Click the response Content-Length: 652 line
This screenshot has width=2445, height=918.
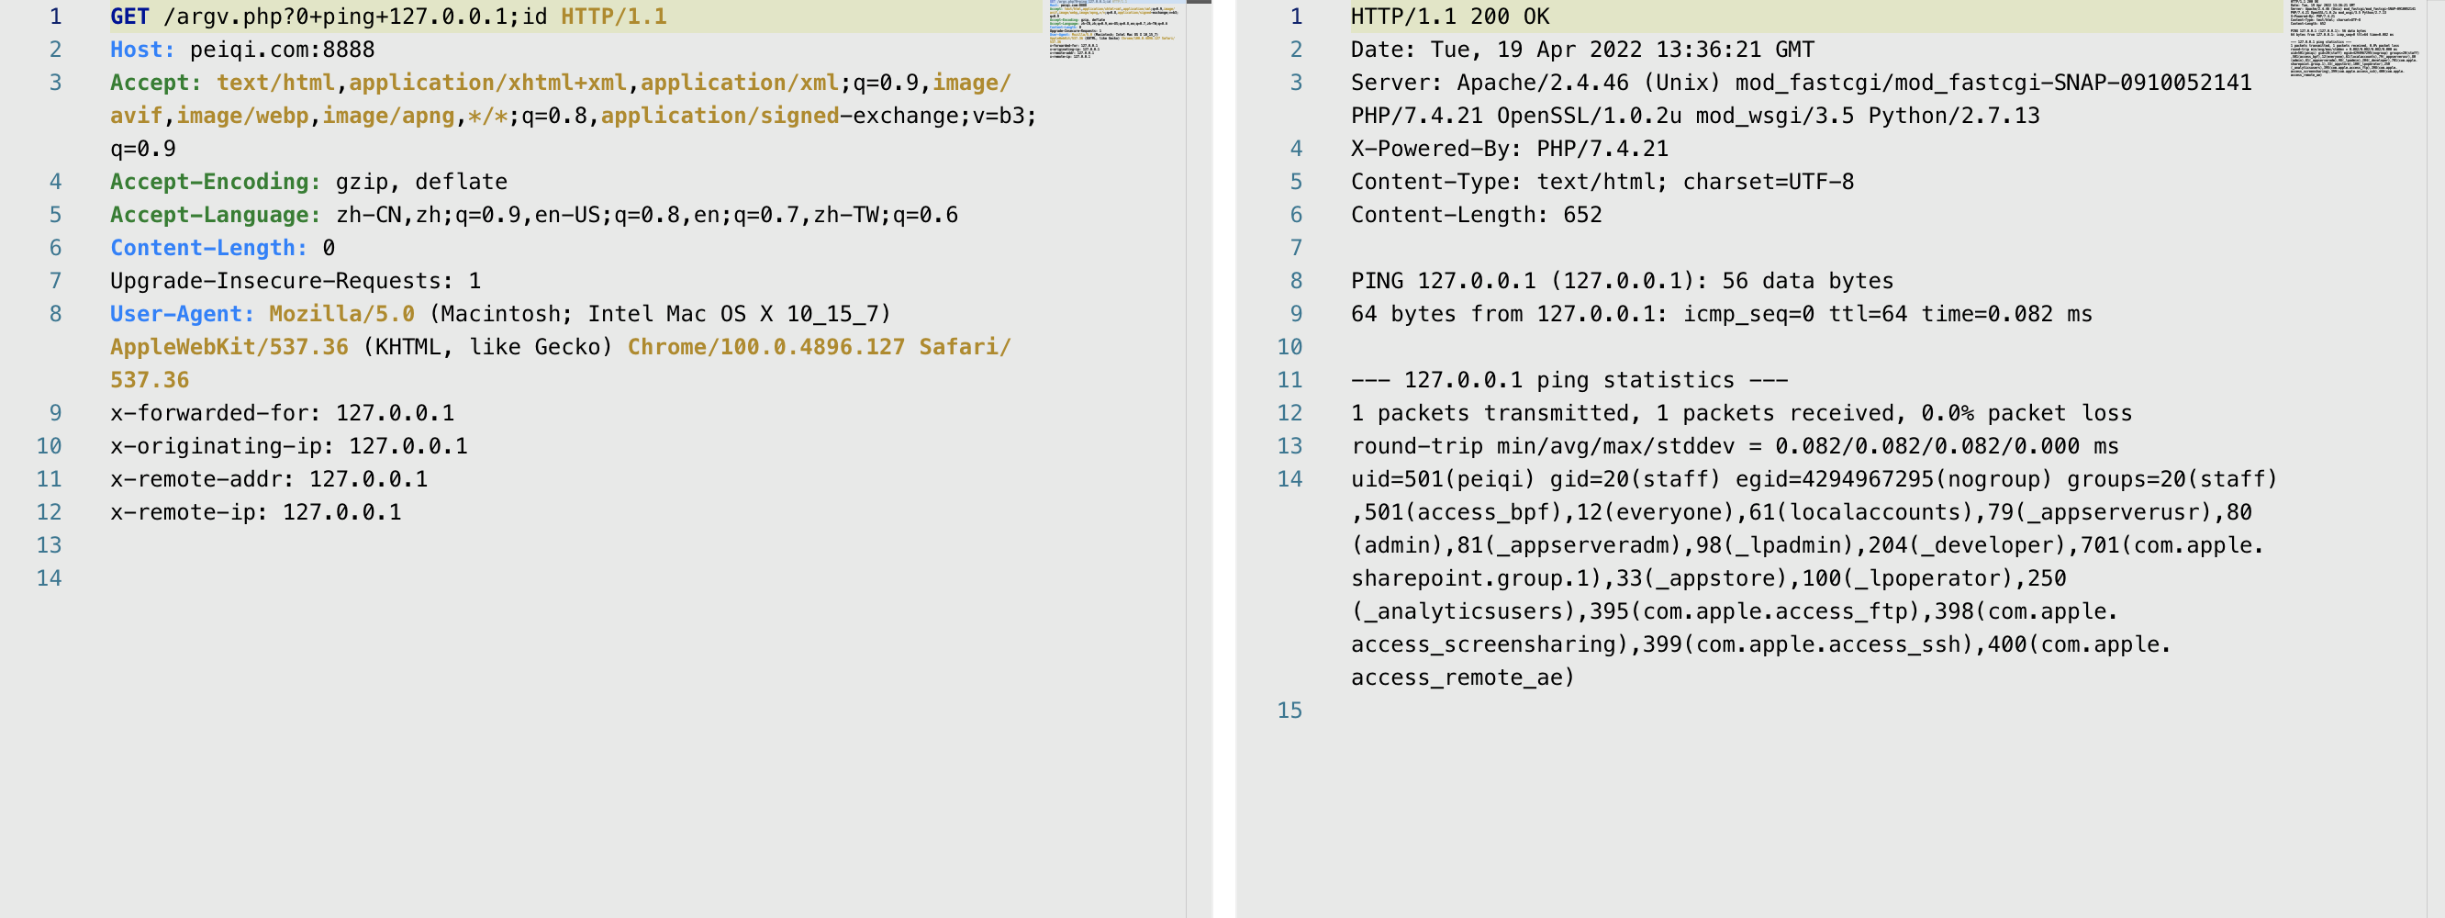[1476, 215]
